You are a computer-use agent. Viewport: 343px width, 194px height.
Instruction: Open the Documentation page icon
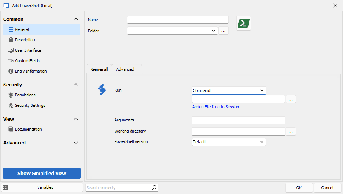(x=11, y=129)
